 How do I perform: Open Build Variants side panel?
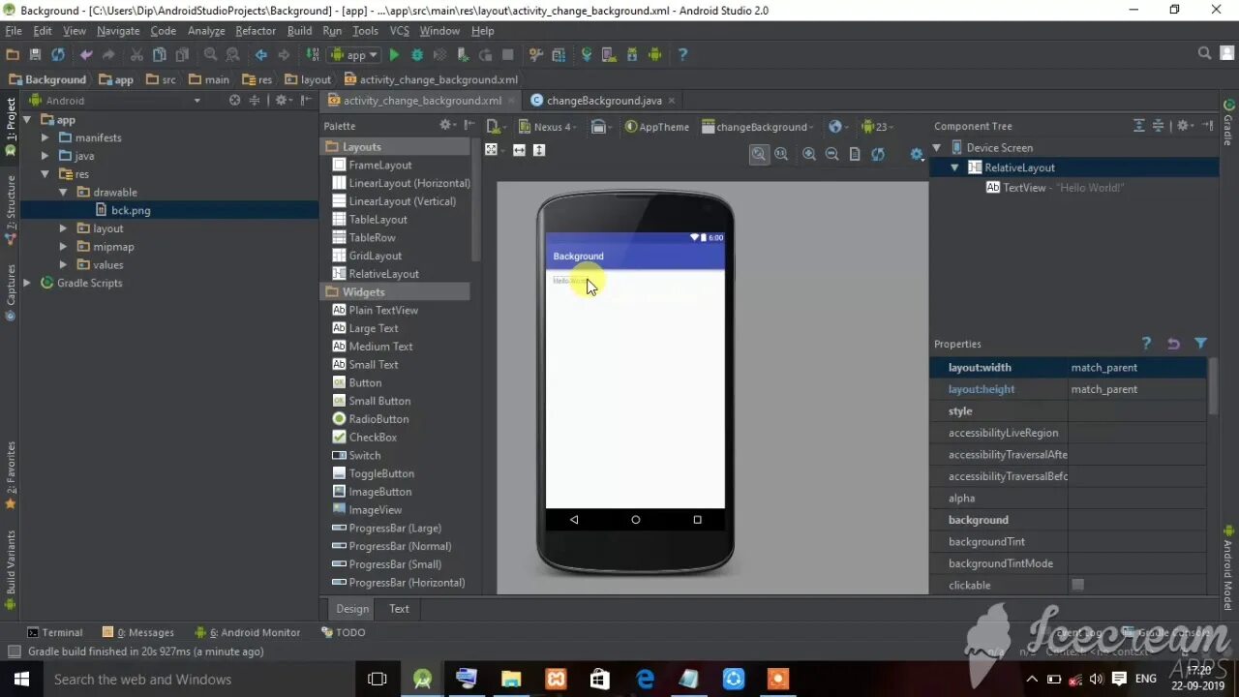click(x=11, y=569)
